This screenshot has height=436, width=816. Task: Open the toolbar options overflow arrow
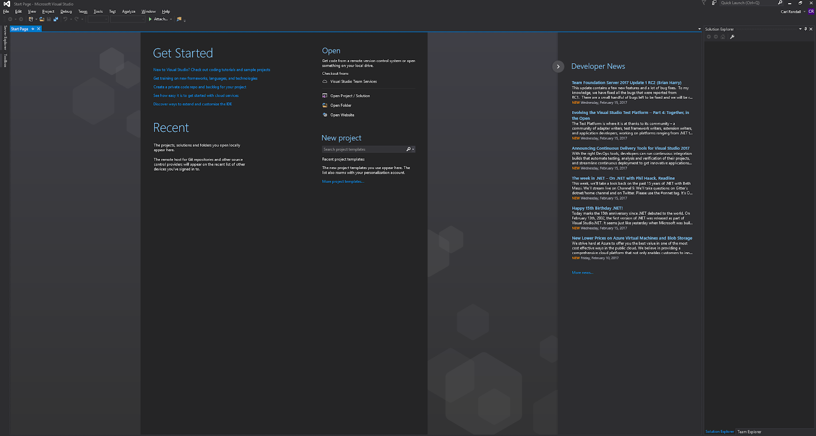coord(185,20)
